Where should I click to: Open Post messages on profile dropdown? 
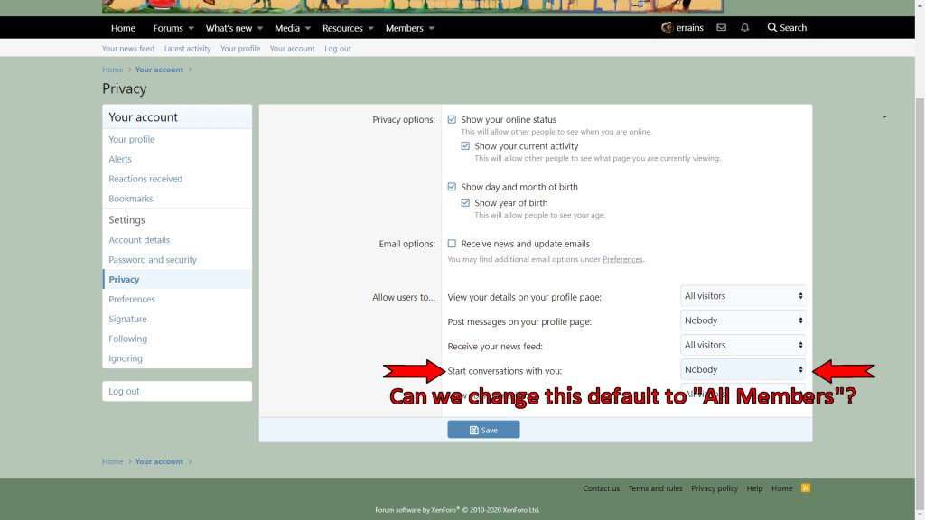[x=743, y=320]
